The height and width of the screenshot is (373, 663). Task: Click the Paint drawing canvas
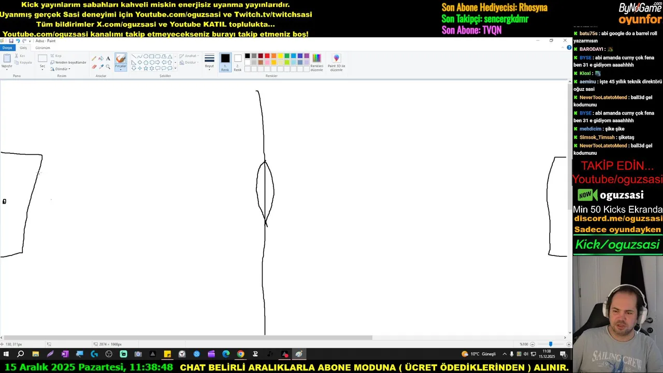283,207
